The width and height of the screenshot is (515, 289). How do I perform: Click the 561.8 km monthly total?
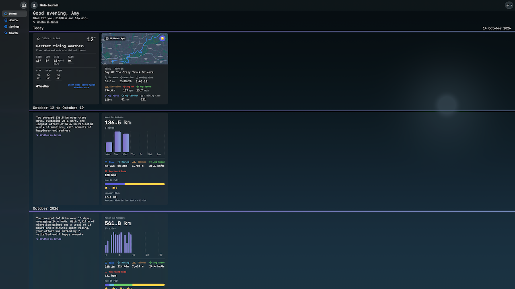(118, 223)
